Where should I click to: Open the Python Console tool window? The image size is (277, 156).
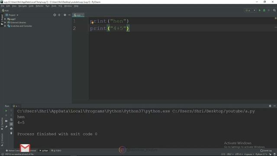click(x=13, y=150)
